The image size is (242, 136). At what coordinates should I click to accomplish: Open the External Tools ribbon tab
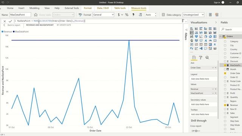[72, 8]
